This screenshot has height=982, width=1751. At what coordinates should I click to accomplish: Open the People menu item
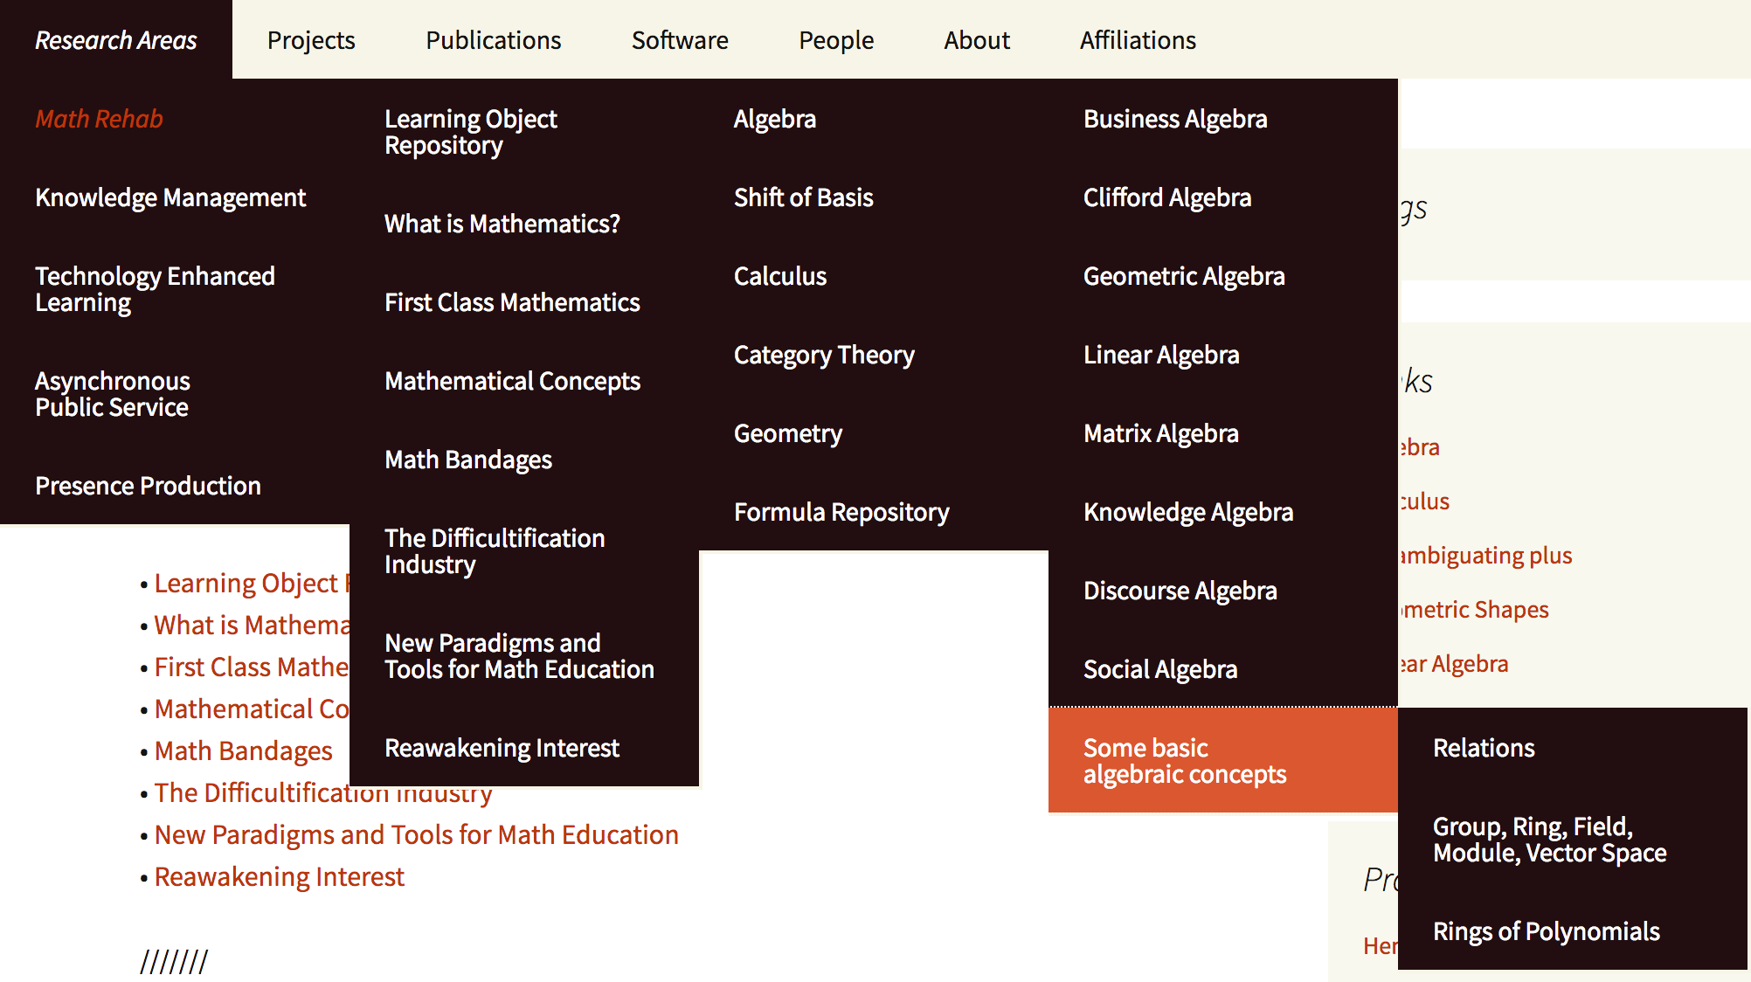point(835,40)
